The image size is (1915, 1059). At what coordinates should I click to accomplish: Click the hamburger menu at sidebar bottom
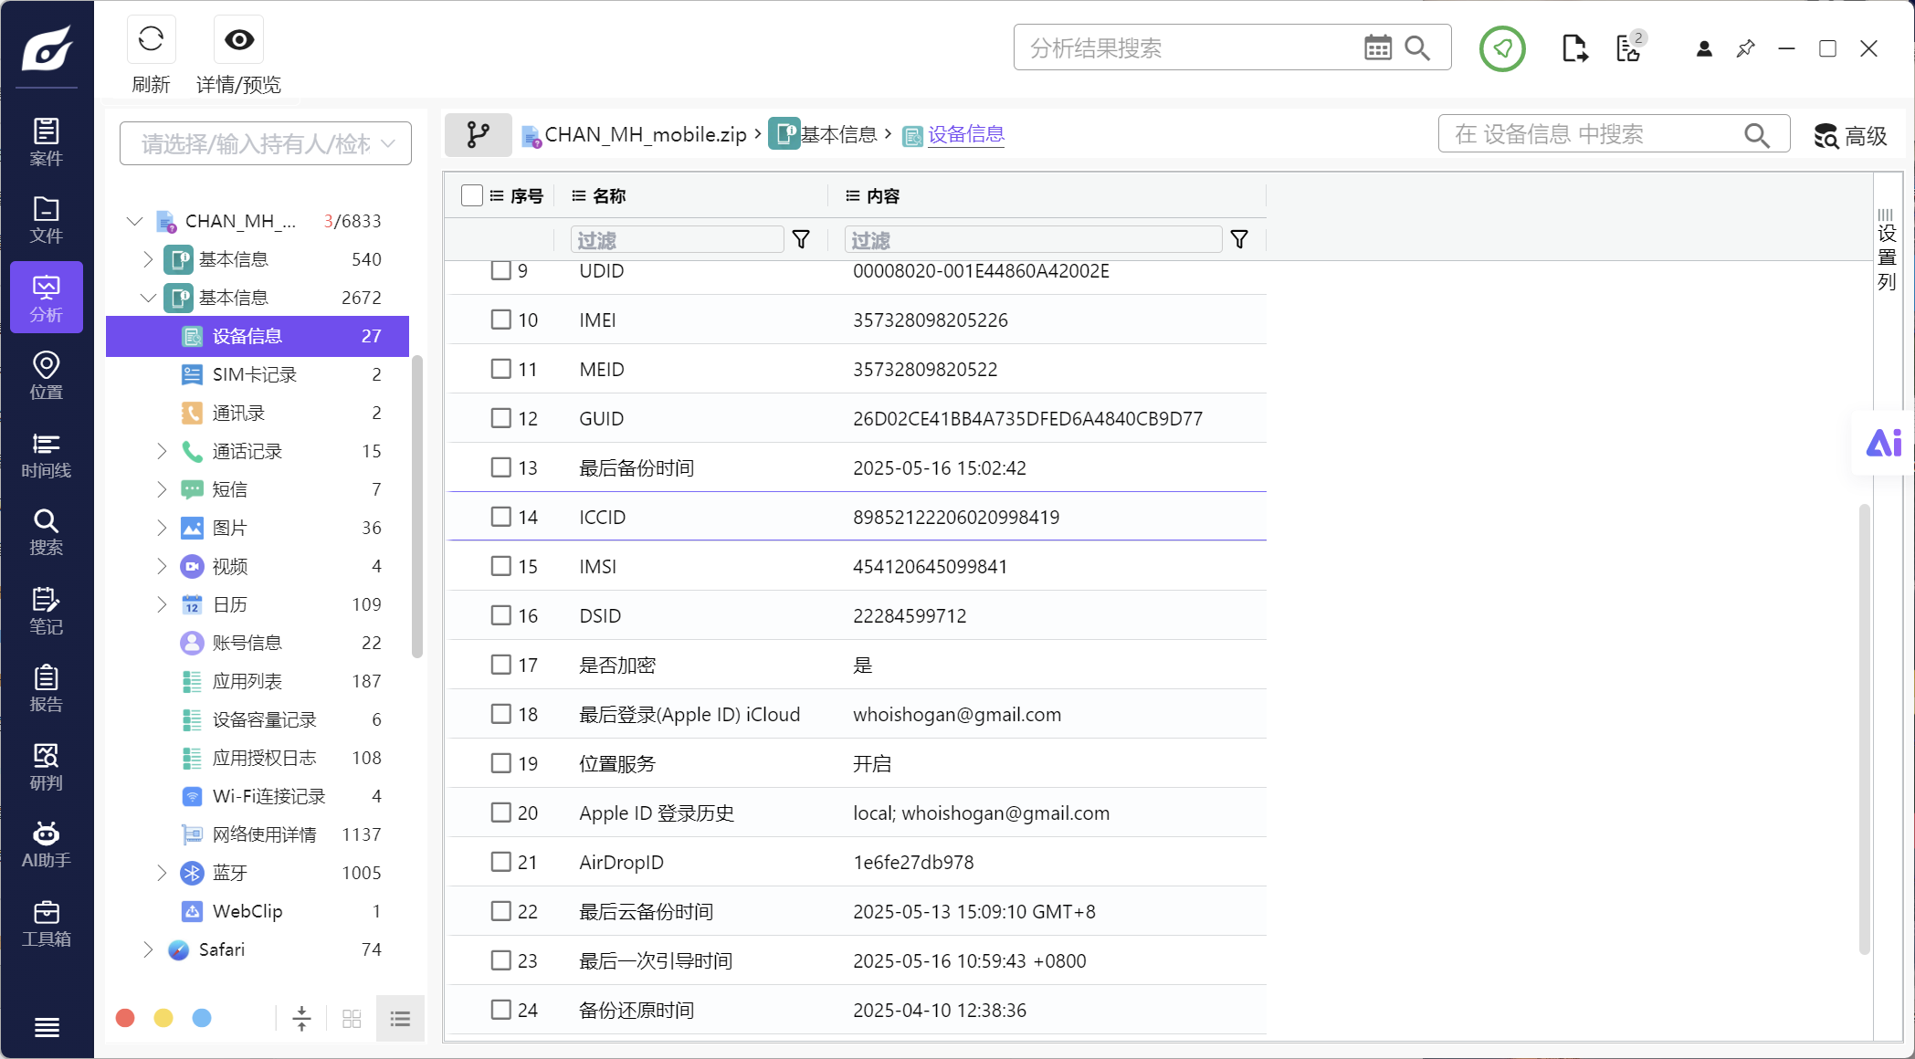(x=47, y=1027)
